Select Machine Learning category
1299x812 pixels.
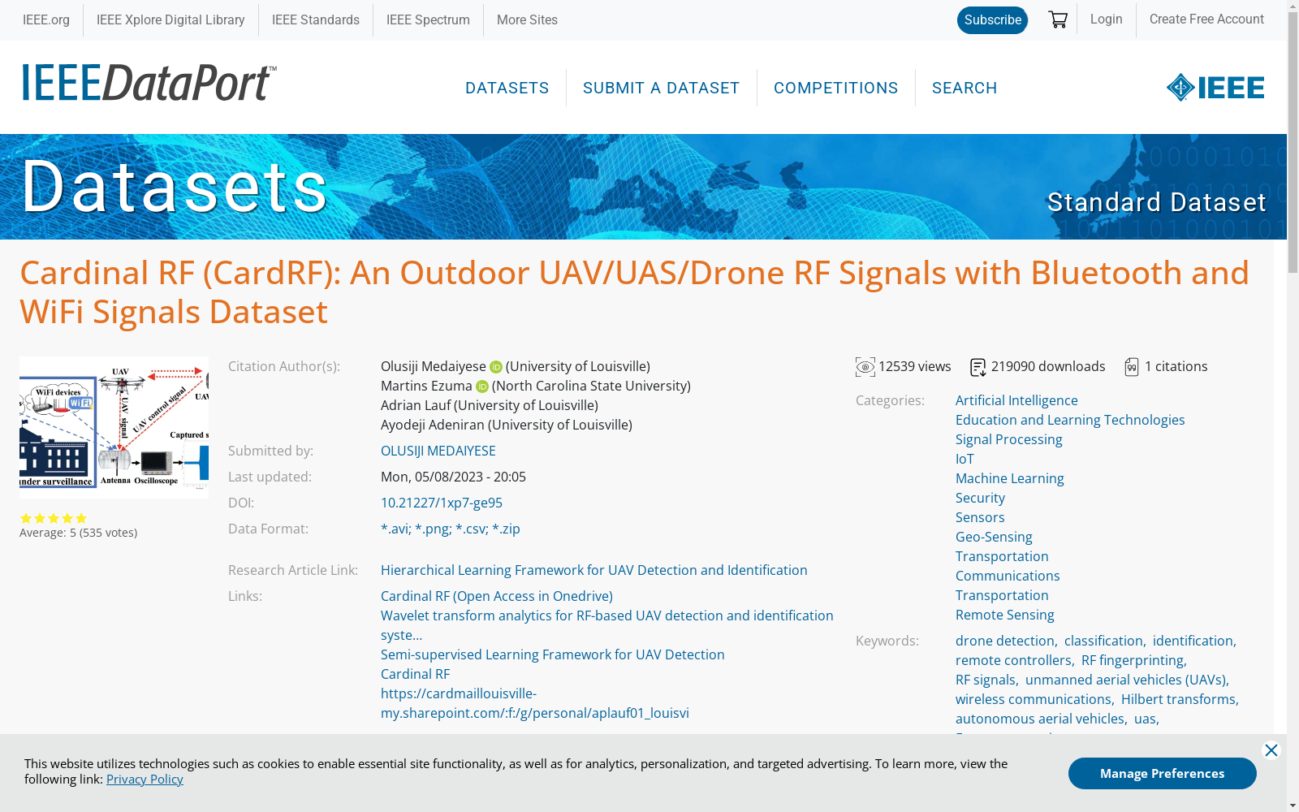[1009, 478]
